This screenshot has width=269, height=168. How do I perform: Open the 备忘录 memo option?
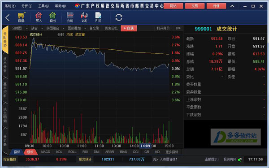tap(94, 28)
